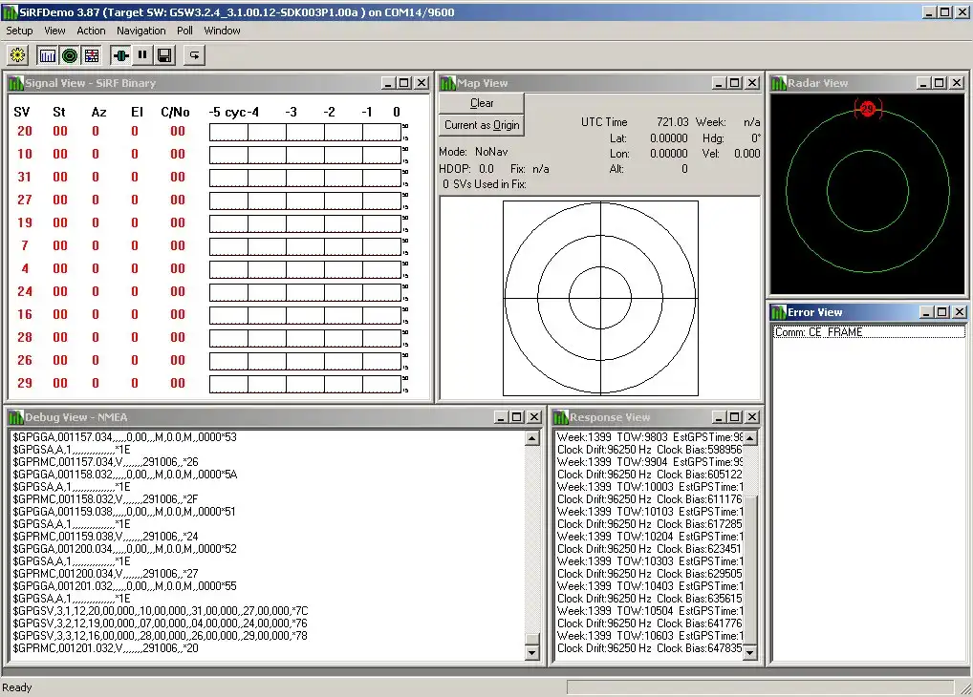Click the return-arrow toolbar icon
Viewport: 973px width, 697px height.
(194, 55)
